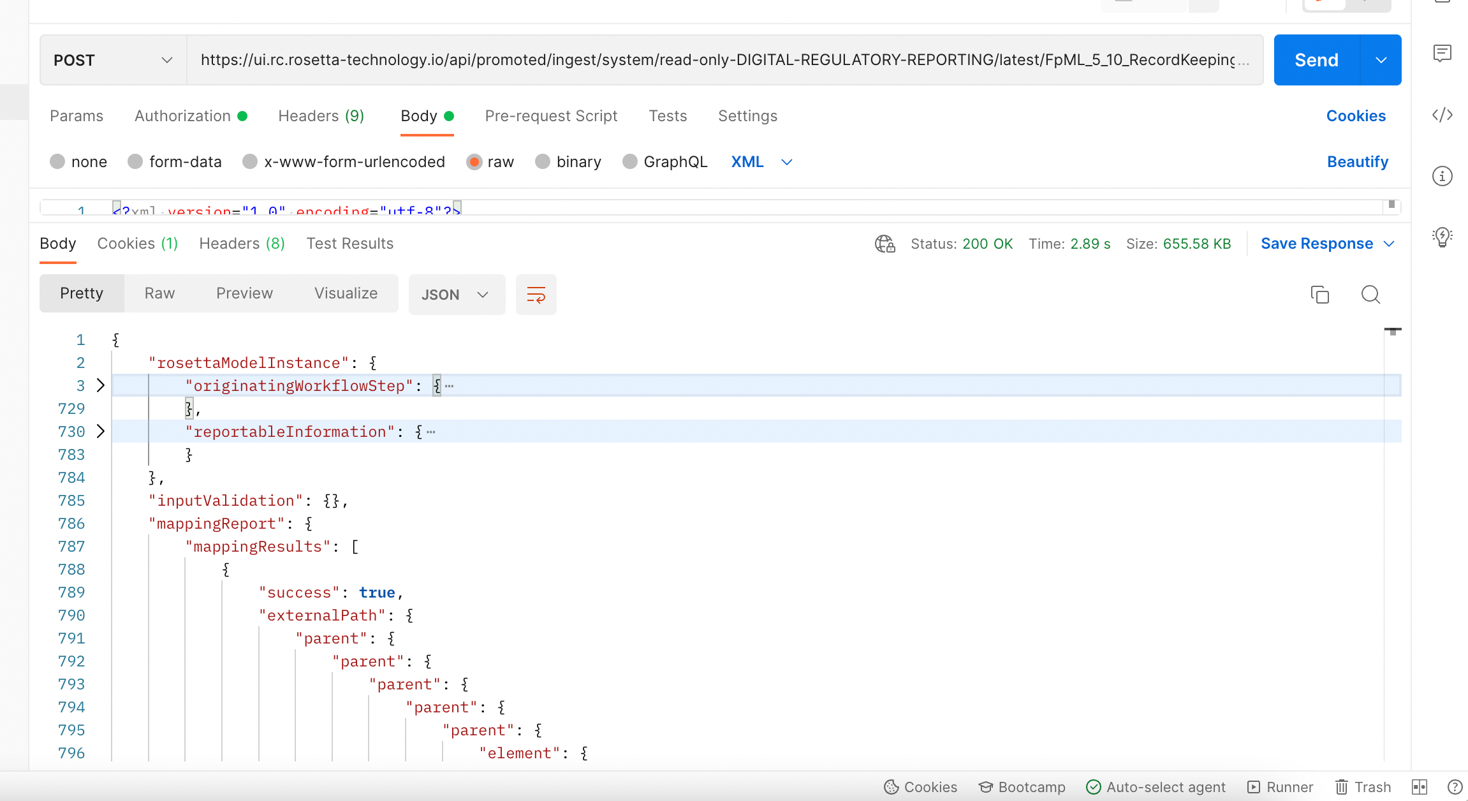1468x801 pixels.
Task: Open the JSON format dropdown
Action: [457, 295]
